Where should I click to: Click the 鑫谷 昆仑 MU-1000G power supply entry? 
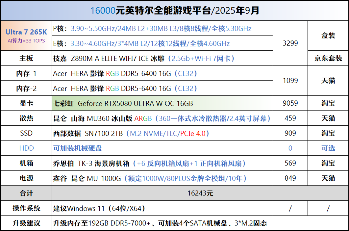[150, 178]
